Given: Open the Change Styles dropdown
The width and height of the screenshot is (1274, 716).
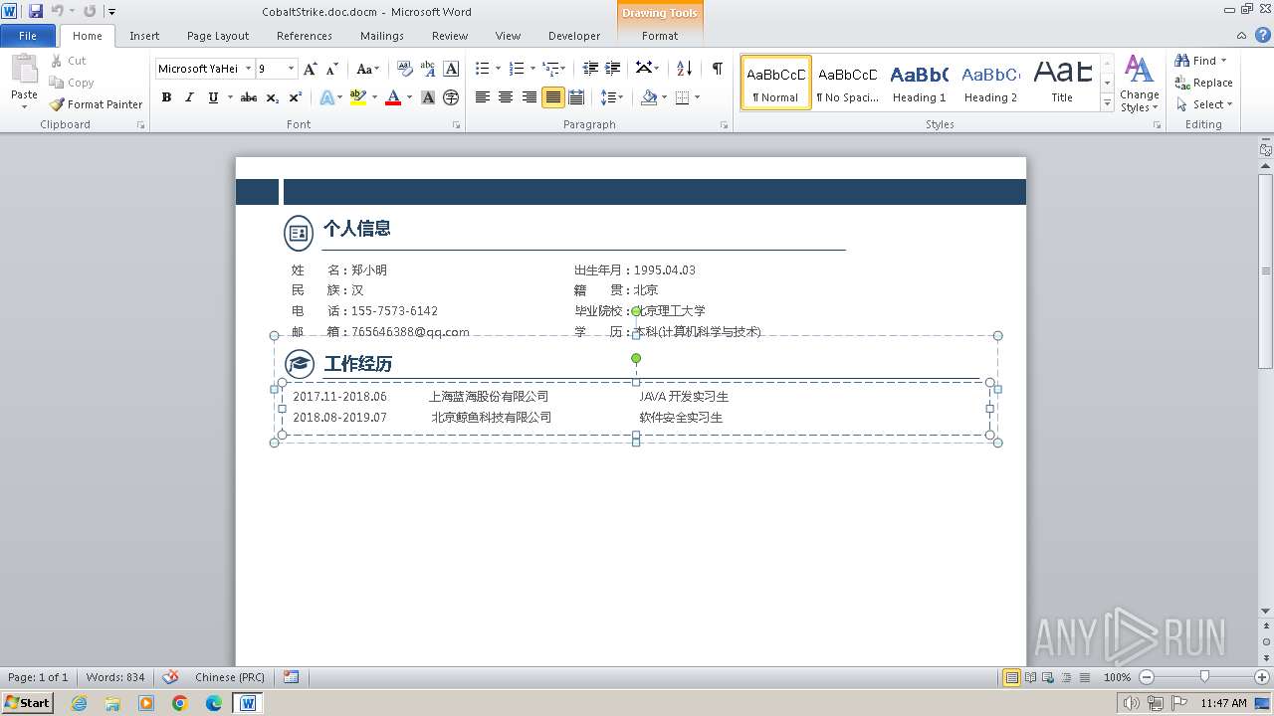Looking at the screenshot, I should 1139,85.
